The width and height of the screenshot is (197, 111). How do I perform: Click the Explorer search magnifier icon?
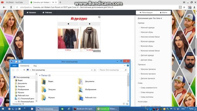(126, 70)
